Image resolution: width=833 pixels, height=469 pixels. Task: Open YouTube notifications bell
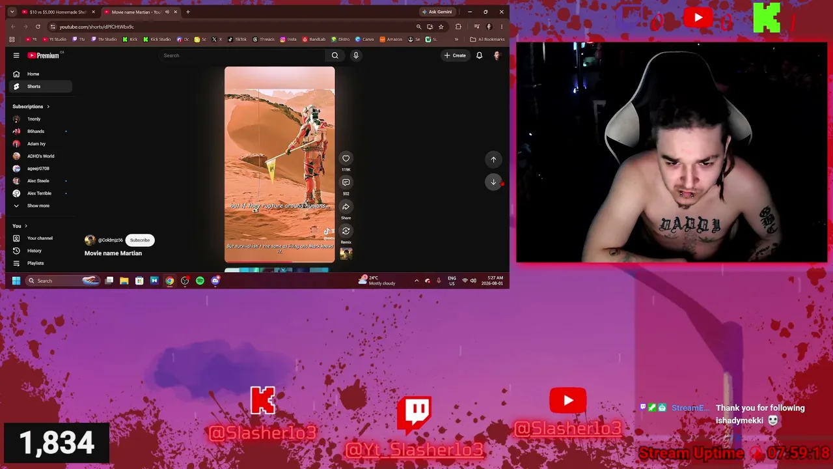tap(479, 55)
